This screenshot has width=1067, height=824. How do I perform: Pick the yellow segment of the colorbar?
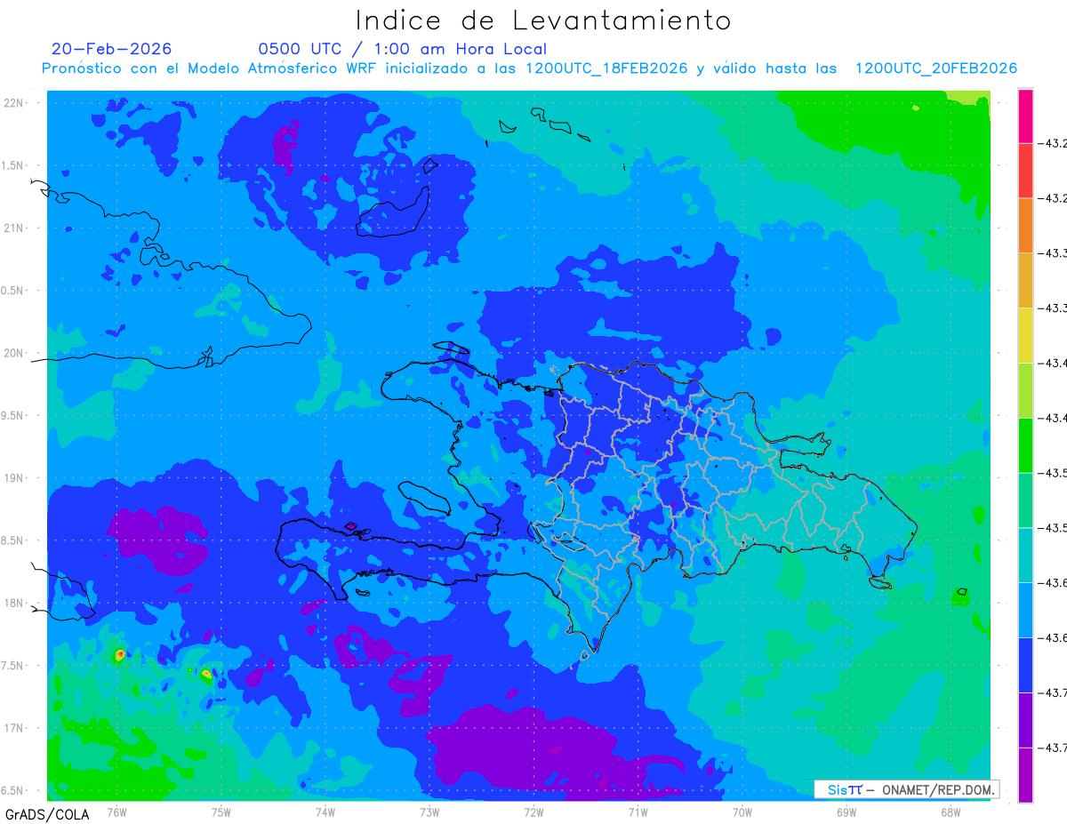pos(1025,335)
